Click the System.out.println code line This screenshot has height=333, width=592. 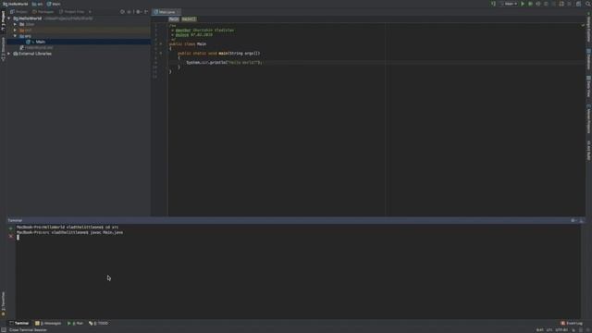pyautogui.click(x=224, y=62)
